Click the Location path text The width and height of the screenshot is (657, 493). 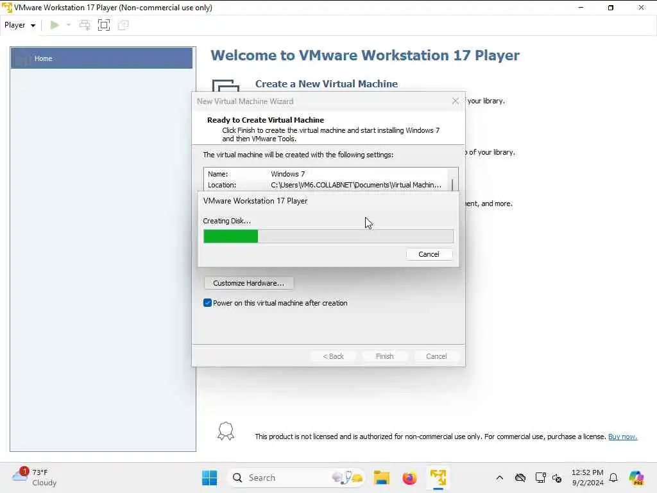[x=355, y=185]
